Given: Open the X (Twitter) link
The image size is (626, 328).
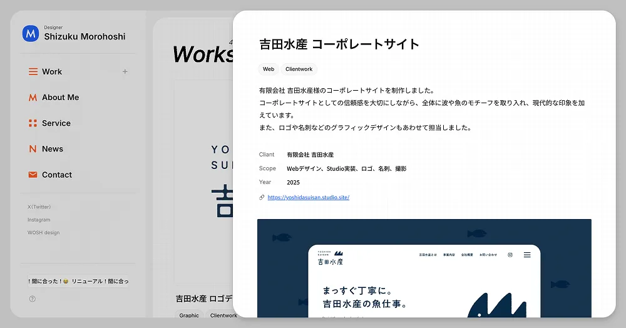Looking at the screenshot, I should pyautogui.click(x=39, y=207).
